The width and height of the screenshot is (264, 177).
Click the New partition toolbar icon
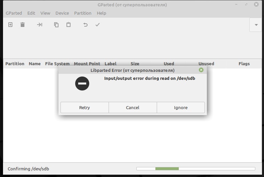pyautogui.click(x=10, y=25)
